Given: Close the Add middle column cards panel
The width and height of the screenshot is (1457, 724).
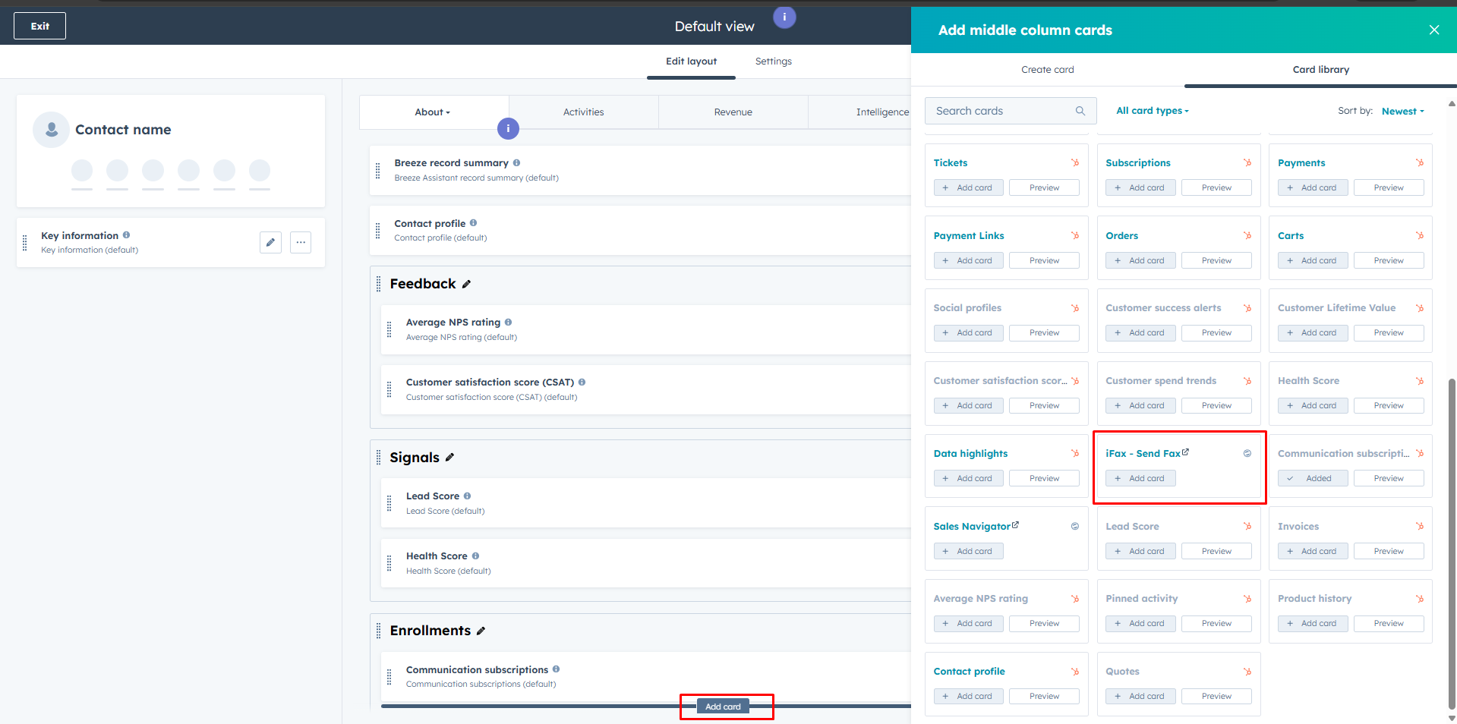Looking at the screenshot, I should tap(1433, 30).
